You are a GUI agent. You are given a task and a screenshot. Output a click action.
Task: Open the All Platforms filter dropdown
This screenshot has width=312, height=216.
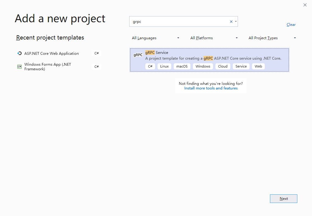click(214, 38)
